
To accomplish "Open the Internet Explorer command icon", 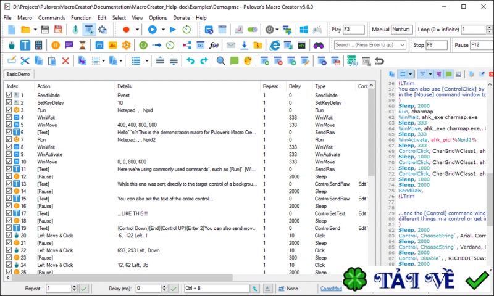I will (x=275, y=45).
